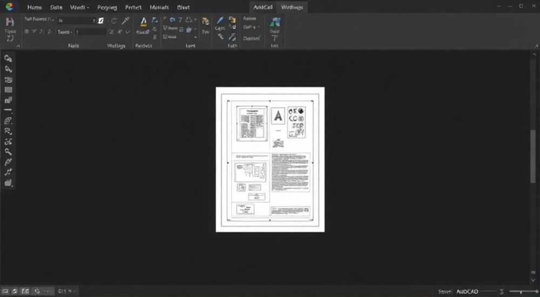Viewport: 540px width, 297px height.
Task: Open the Home ribbon tab
Action: pyautogui.click(x=35, y=7)
